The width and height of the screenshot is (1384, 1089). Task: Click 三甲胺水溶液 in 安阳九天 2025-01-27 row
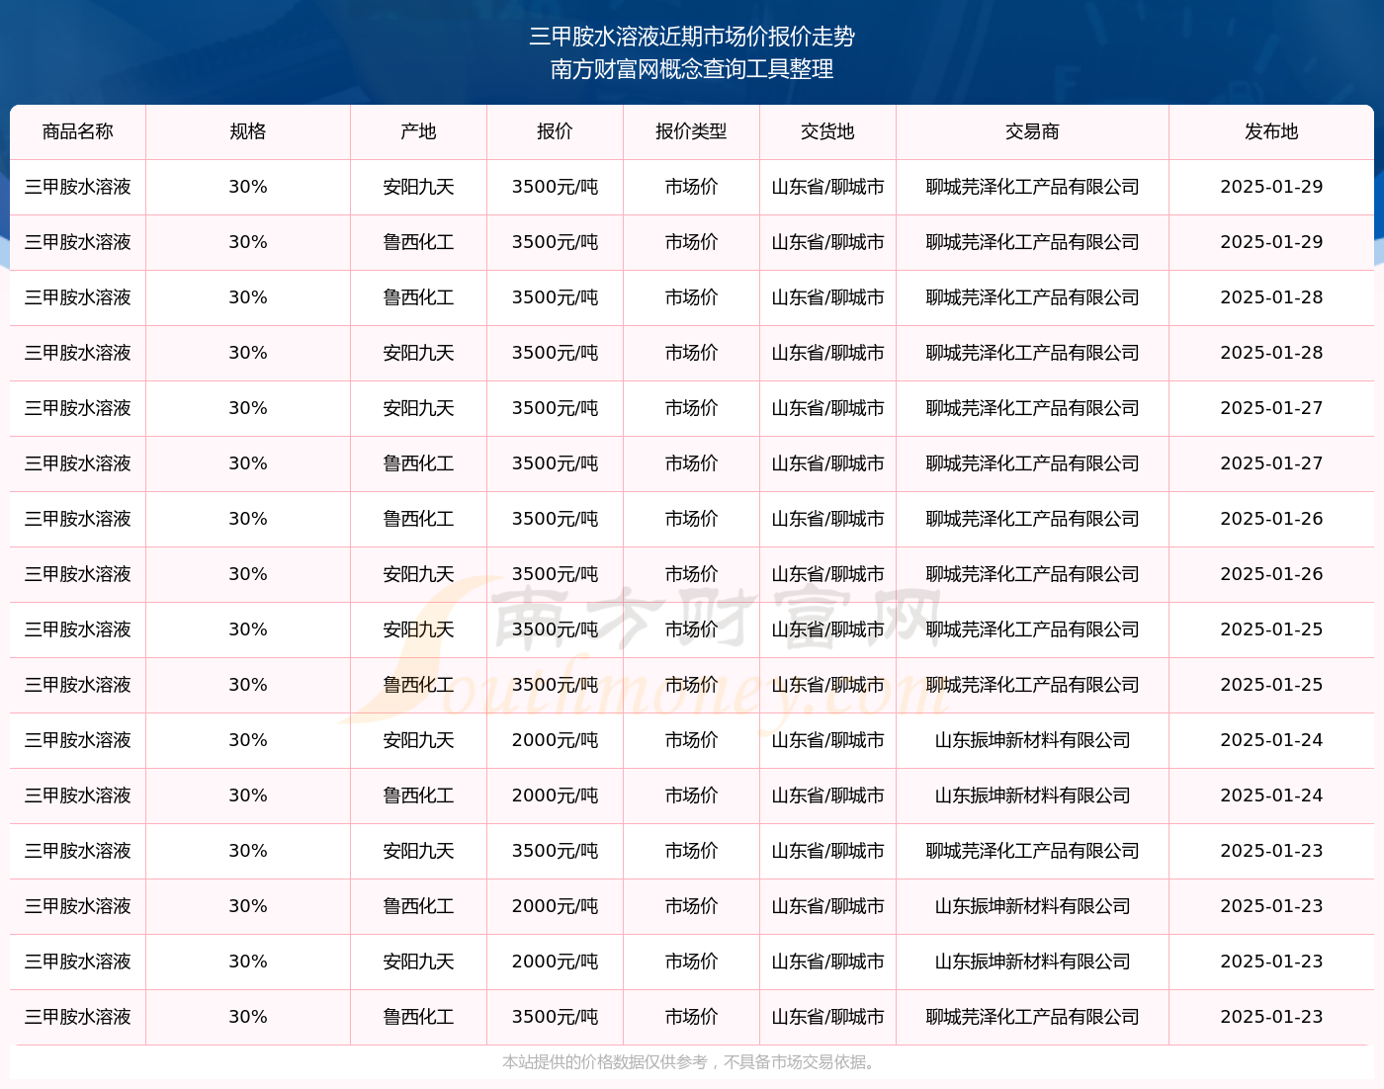click(x=78, y=408)
